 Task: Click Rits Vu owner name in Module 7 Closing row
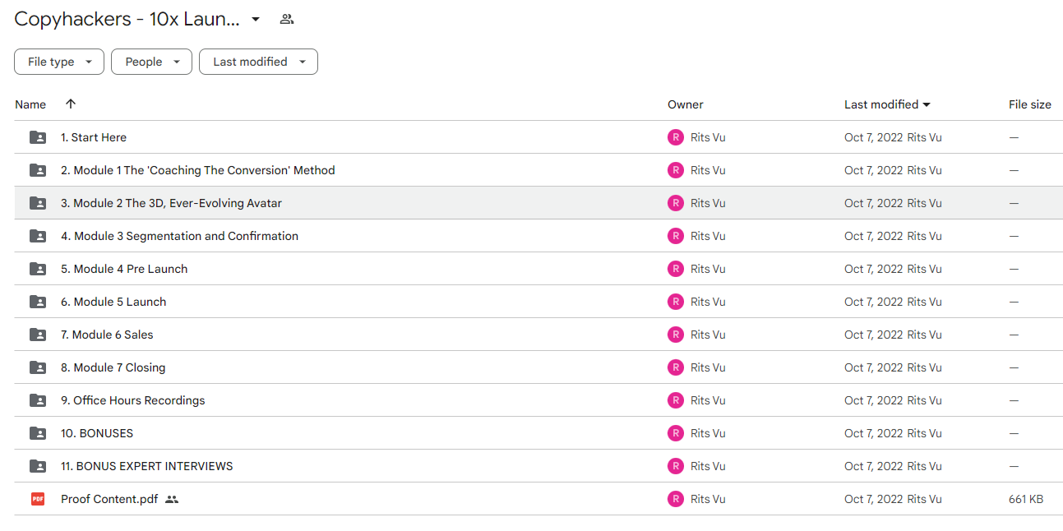coord(708,367)
